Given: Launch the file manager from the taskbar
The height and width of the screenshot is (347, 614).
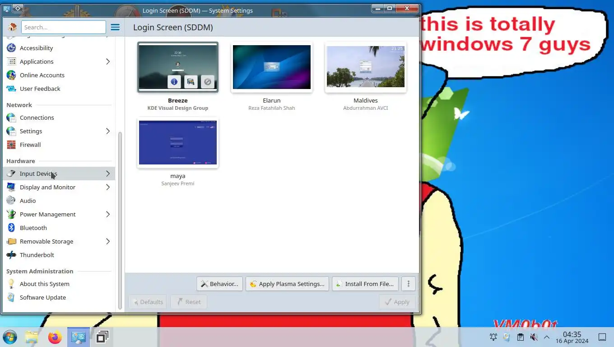Looking at the screenshot, I should click(32, 337).
